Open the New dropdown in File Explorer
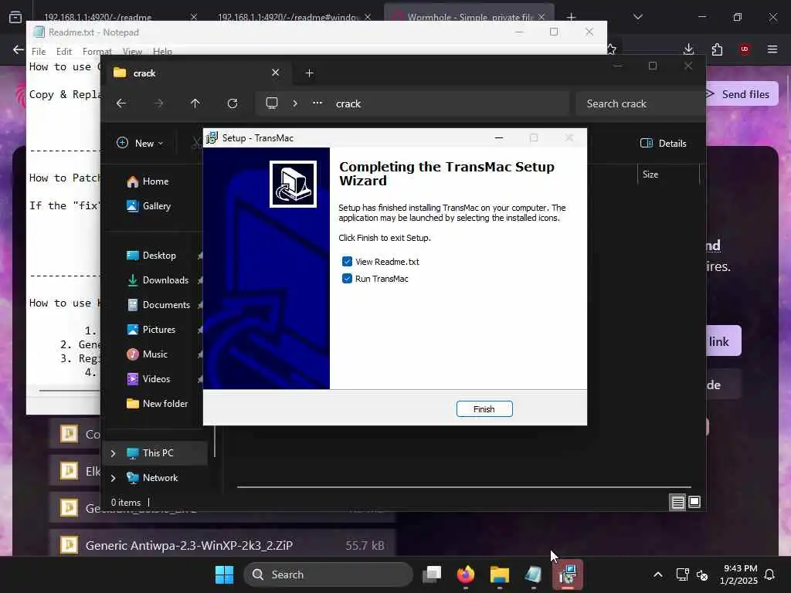This screenshot has height=593, width=791. tap(140, 143)
